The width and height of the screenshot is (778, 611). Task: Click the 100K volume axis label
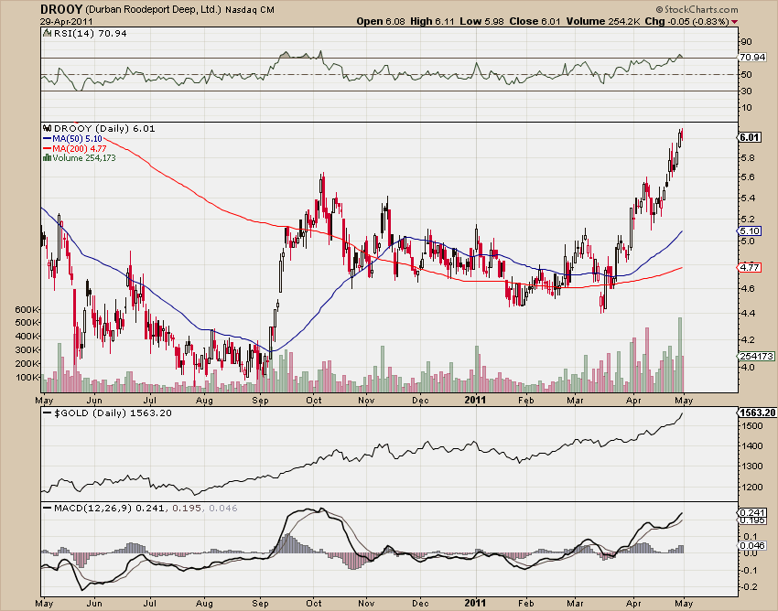(x=27, y=377)
